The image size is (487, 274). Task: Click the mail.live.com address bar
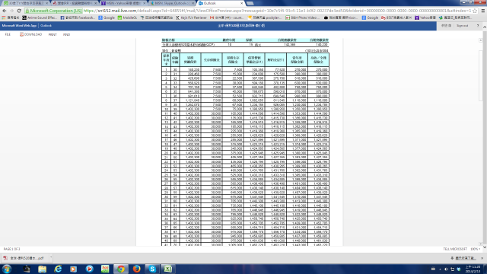(276, 11)
